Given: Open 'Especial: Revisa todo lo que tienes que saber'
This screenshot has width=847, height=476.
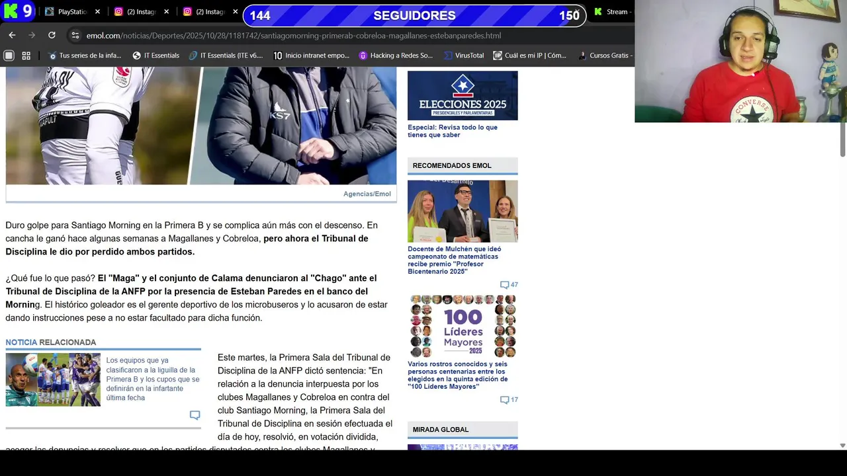Looking at the screenshot, I should coord(453,131).
